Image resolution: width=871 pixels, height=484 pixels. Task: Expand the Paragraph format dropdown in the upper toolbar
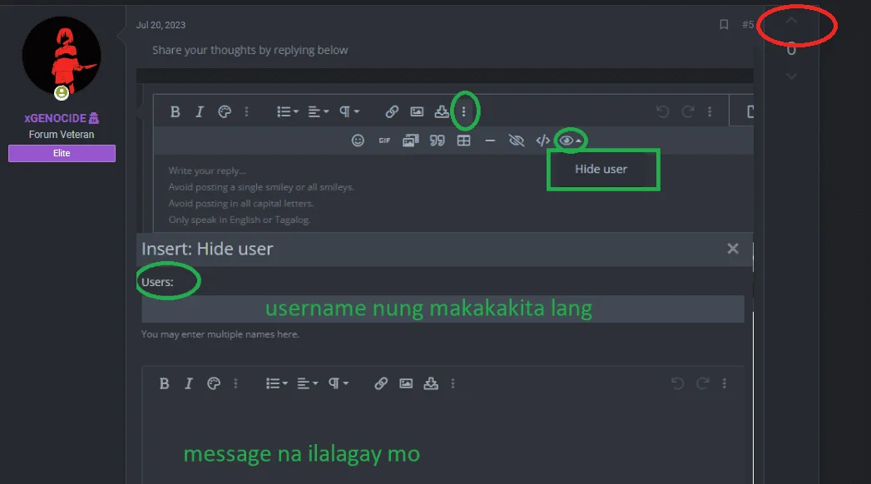click(349, 111)
